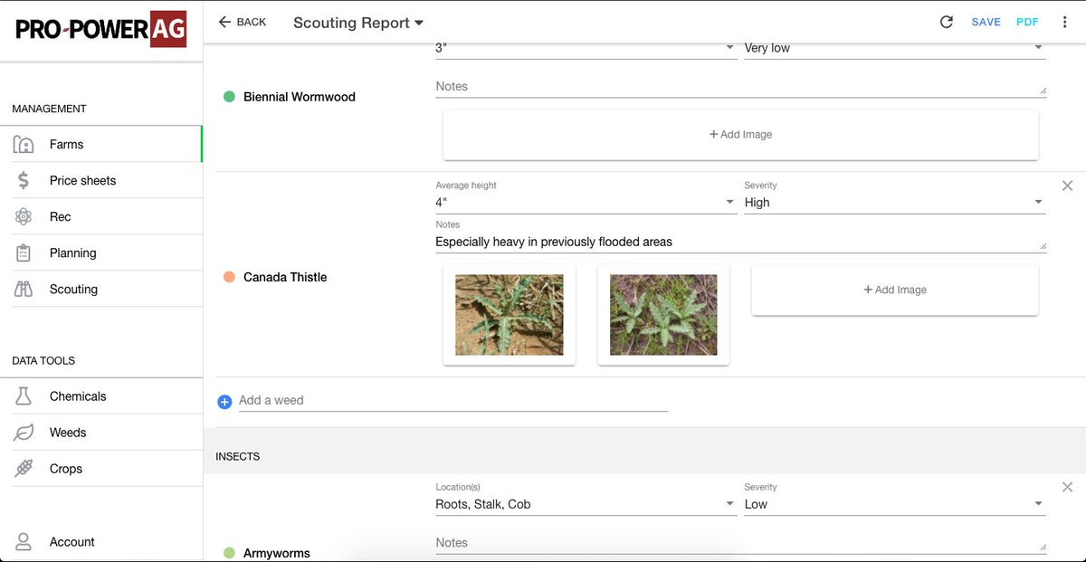This screenshot has width=1086, height=562.
Task: Open Biennial Wormwood height dropdown showing 3"
Action: click(x=586, y=49)
